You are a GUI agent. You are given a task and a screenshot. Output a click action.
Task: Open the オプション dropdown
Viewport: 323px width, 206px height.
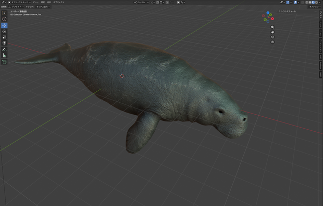click(314, 7)
